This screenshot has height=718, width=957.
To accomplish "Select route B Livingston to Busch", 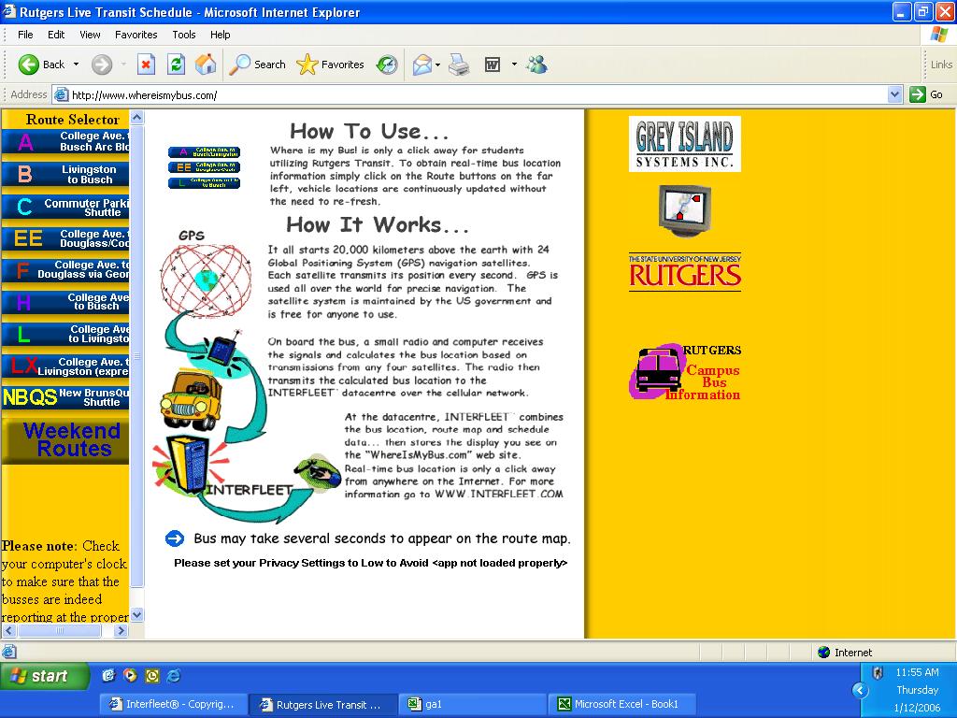I will click(65, 175).
